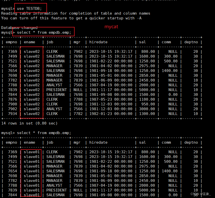Click "slave02" in the empno 7934 row
Image resolution: width=215 pixels, height=198 pixels.
coord(32,114)
